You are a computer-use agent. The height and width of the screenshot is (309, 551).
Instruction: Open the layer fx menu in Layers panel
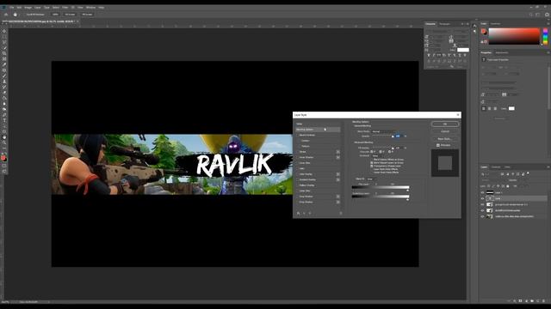click(514, 300)
